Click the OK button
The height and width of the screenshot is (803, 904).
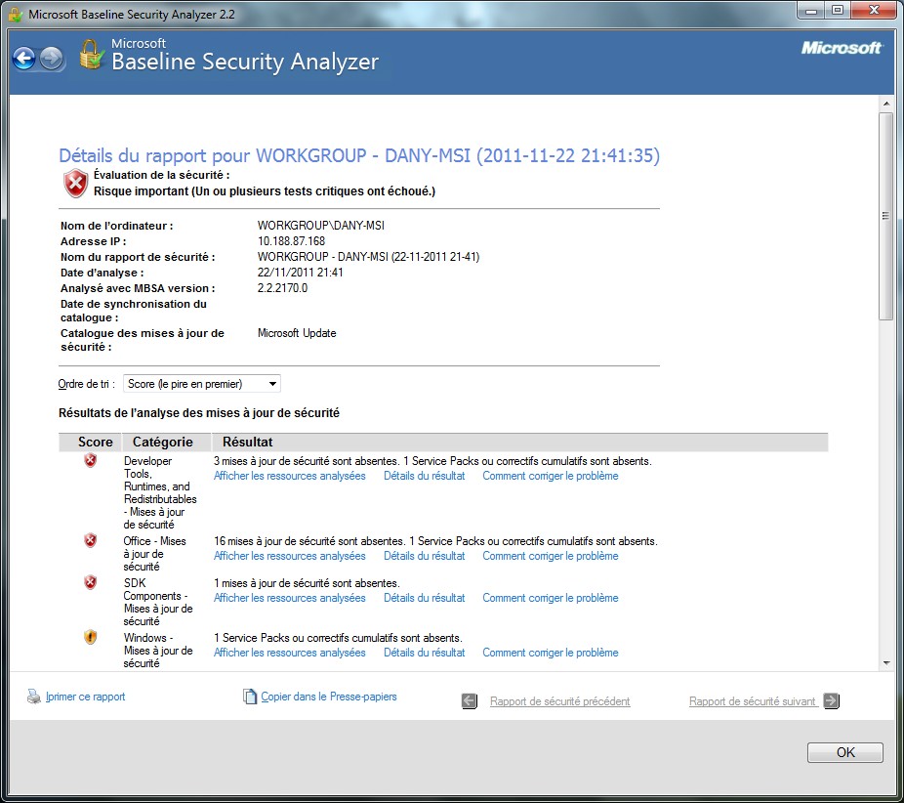click(845, 752)
